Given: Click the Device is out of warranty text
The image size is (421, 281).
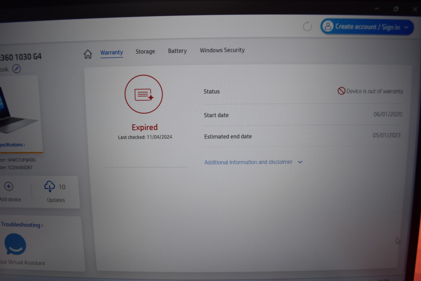Looking at the screenshot, I should pyautogui.click(x=375, y=91).
